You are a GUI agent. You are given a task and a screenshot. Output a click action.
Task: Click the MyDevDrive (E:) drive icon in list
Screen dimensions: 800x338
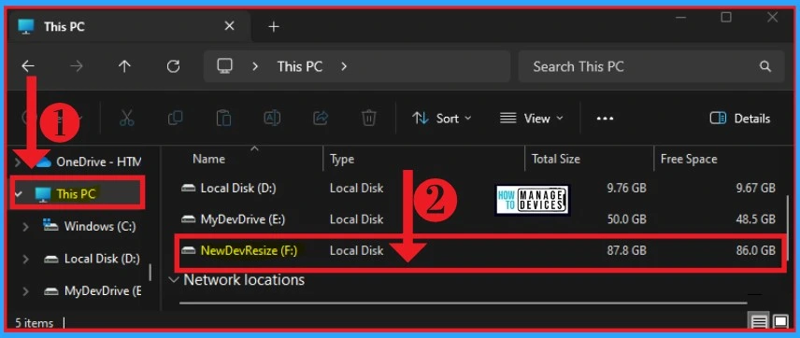188,219
